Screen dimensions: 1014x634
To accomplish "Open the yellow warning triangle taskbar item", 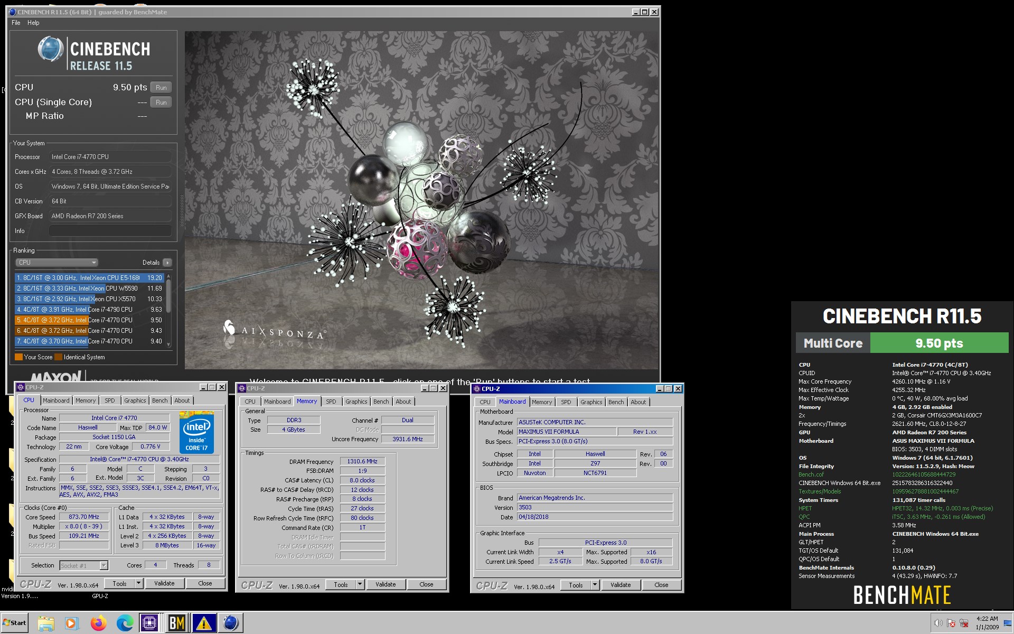I will tap(203, 623).
